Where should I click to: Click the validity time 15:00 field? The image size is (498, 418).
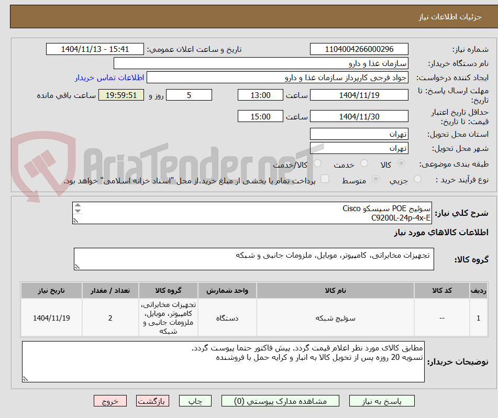coord(260,116)
